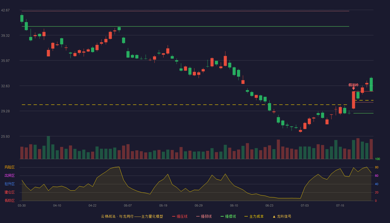Viewport: 390px width, 223px height.
Task: Click the 04-10 date label
Action: pos(57,205)
